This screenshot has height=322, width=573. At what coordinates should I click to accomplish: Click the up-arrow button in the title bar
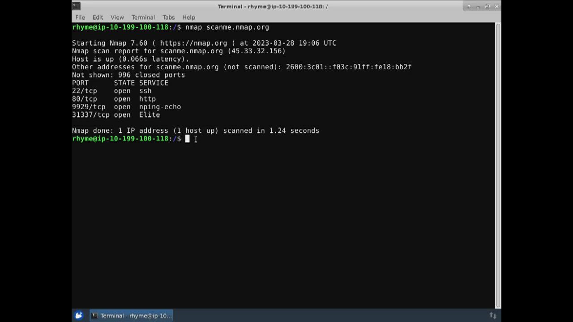pos(469,6)
